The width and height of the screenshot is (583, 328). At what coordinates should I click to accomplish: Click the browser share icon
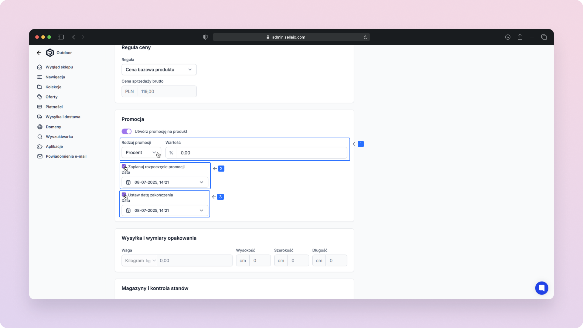click(x=520, y=37)
